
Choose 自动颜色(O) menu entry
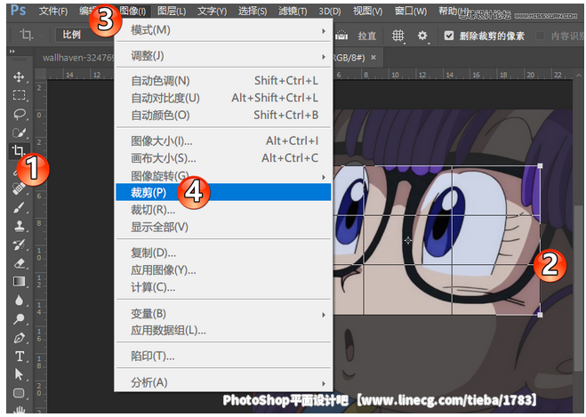tap(223, 115)
